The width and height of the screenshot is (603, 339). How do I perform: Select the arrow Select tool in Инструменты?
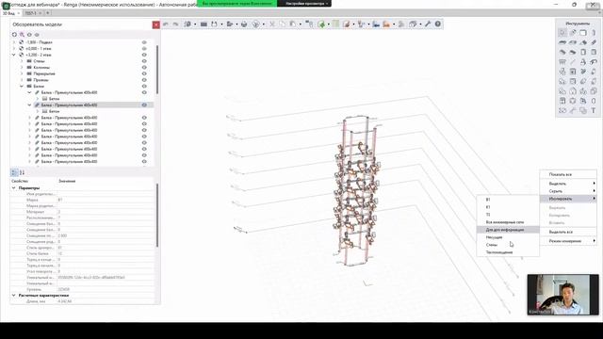562,33
